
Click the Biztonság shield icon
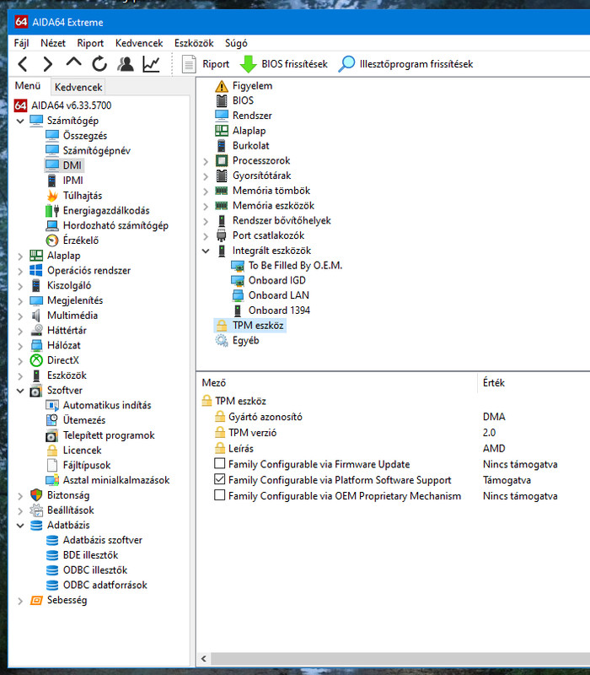[x=36, y=495]
